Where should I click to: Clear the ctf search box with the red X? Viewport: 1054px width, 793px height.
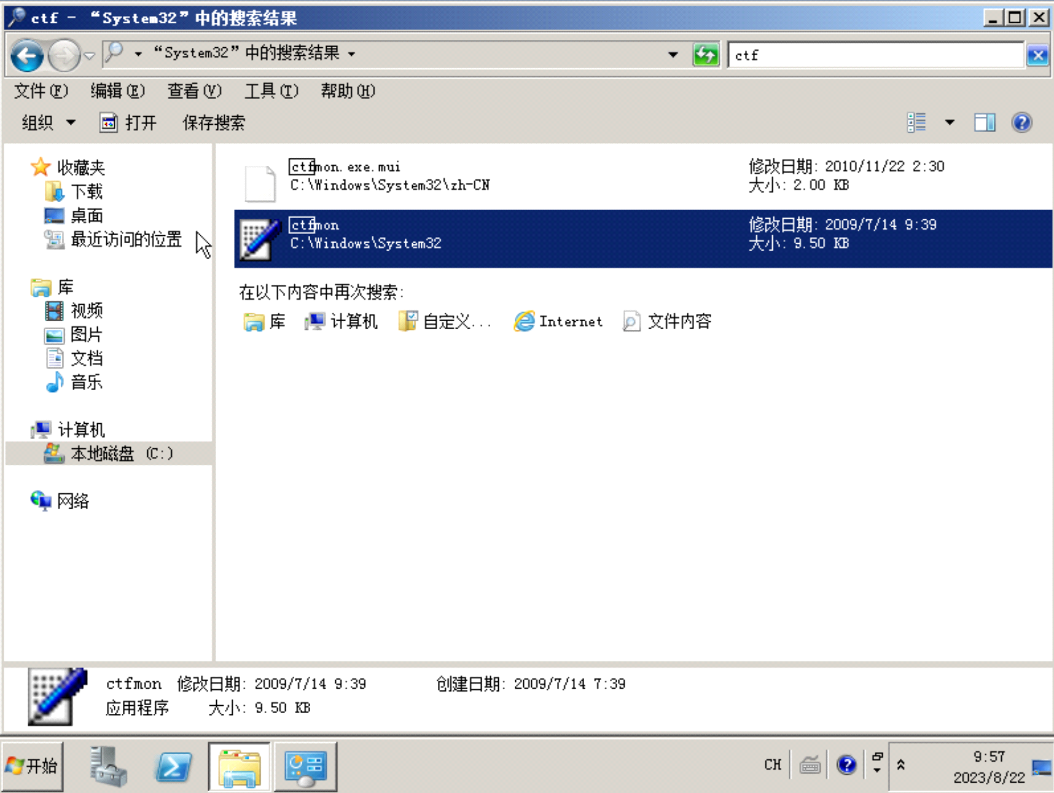1038,54
